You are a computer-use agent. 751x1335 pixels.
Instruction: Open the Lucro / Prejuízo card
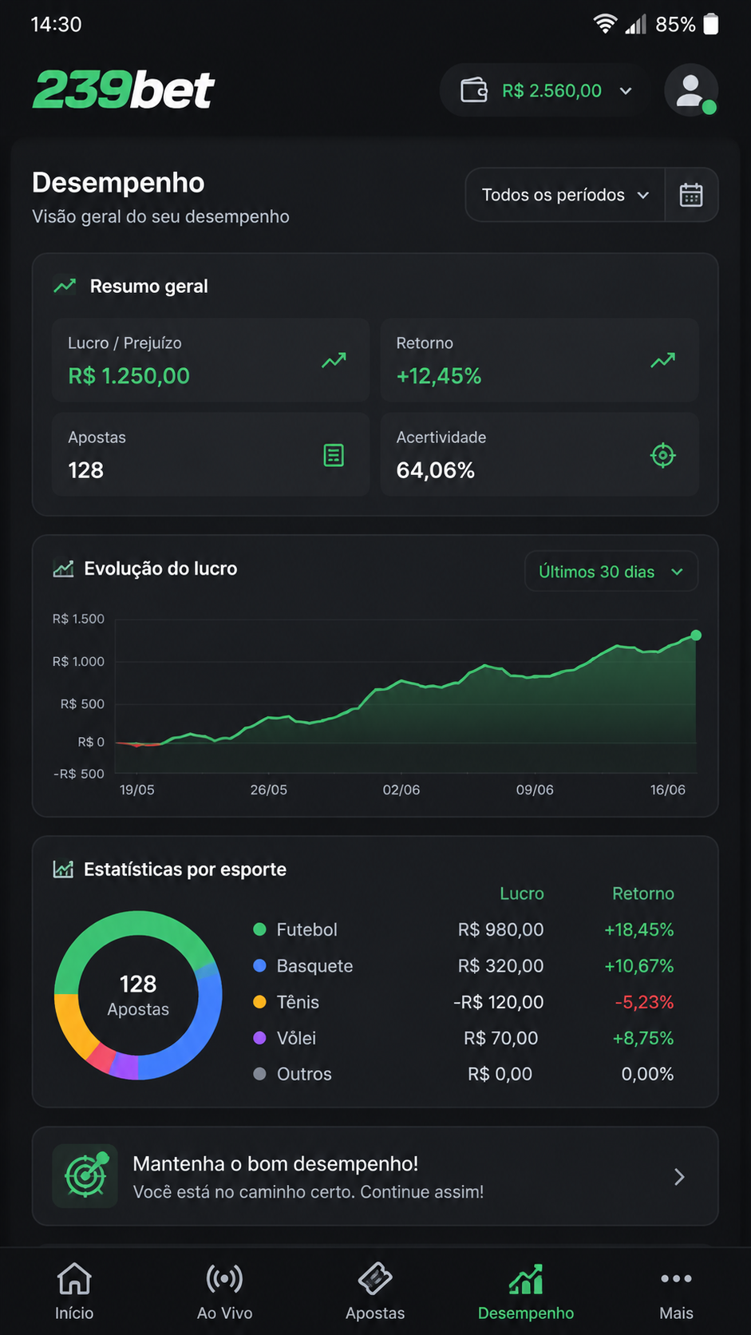tap(211, 360)
